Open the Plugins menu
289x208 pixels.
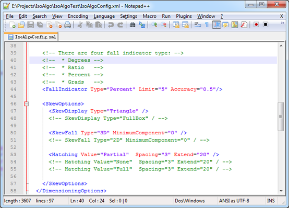pos(184,16)
